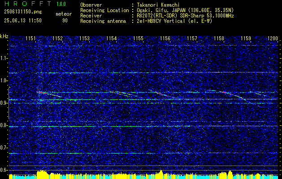Click the 2el-HB9CV Vertical antenna text
The width and height of the screenshot is (282, 179).
(174, 21)
